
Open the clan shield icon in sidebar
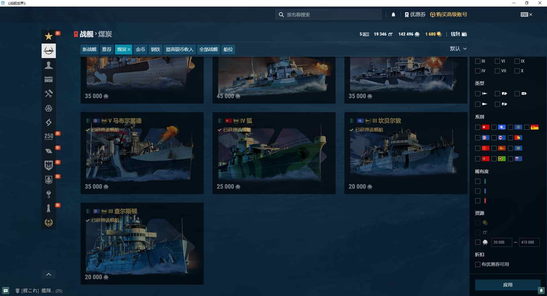[x=49, y=165]
